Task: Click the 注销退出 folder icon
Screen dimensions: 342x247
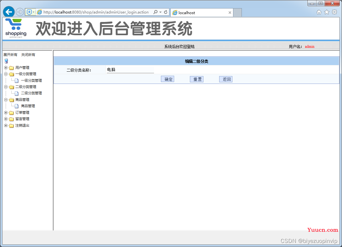Action: click(11, 126)
